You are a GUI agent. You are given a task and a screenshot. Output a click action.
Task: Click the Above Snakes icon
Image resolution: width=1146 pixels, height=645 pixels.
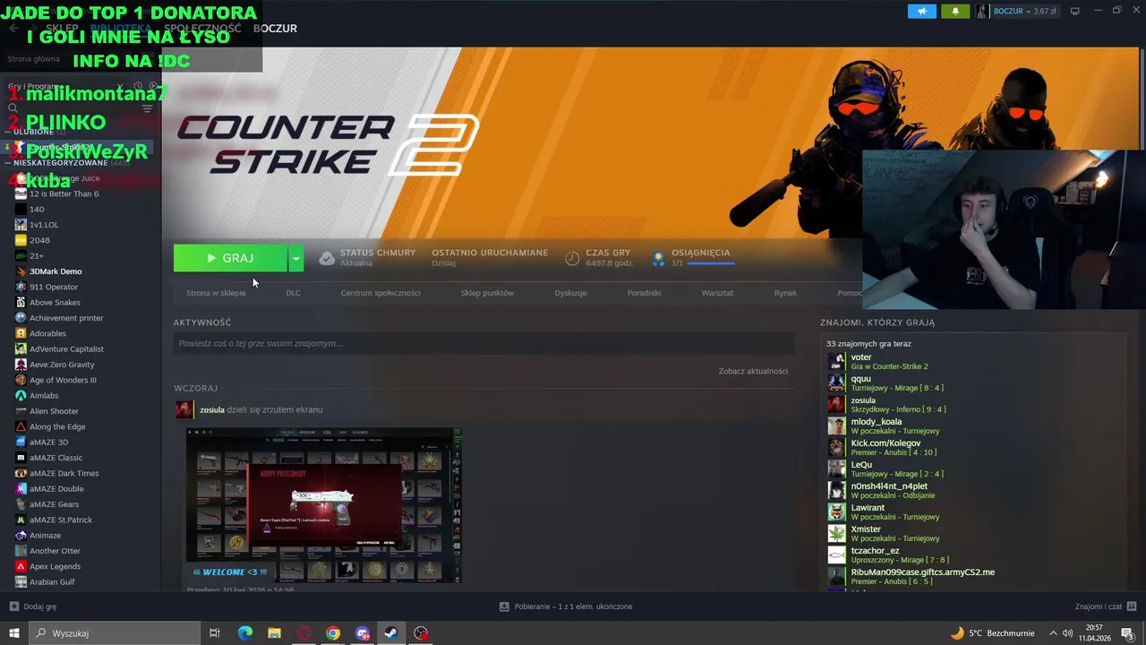[x=21, y=303]
